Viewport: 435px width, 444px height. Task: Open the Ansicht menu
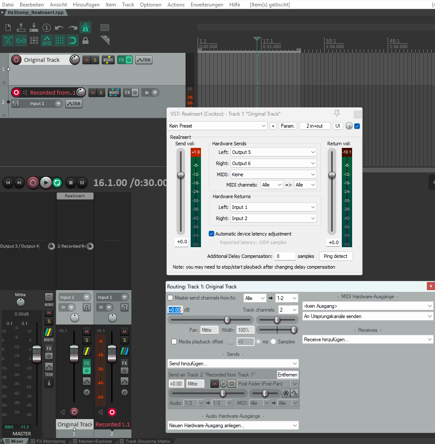58,5
